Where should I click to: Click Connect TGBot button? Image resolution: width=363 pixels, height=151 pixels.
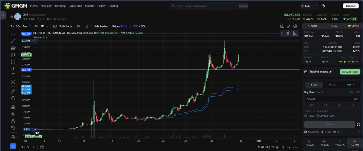(x=350, y=72)
